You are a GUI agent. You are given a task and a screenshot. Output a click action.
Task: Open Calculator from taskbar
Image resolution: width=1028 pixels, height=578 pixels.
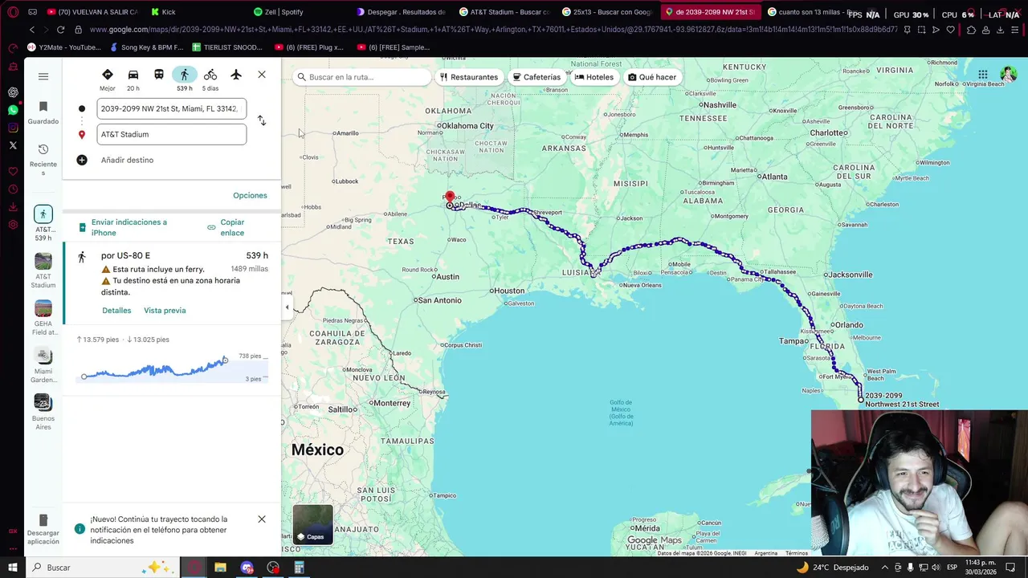pos(299,568)
